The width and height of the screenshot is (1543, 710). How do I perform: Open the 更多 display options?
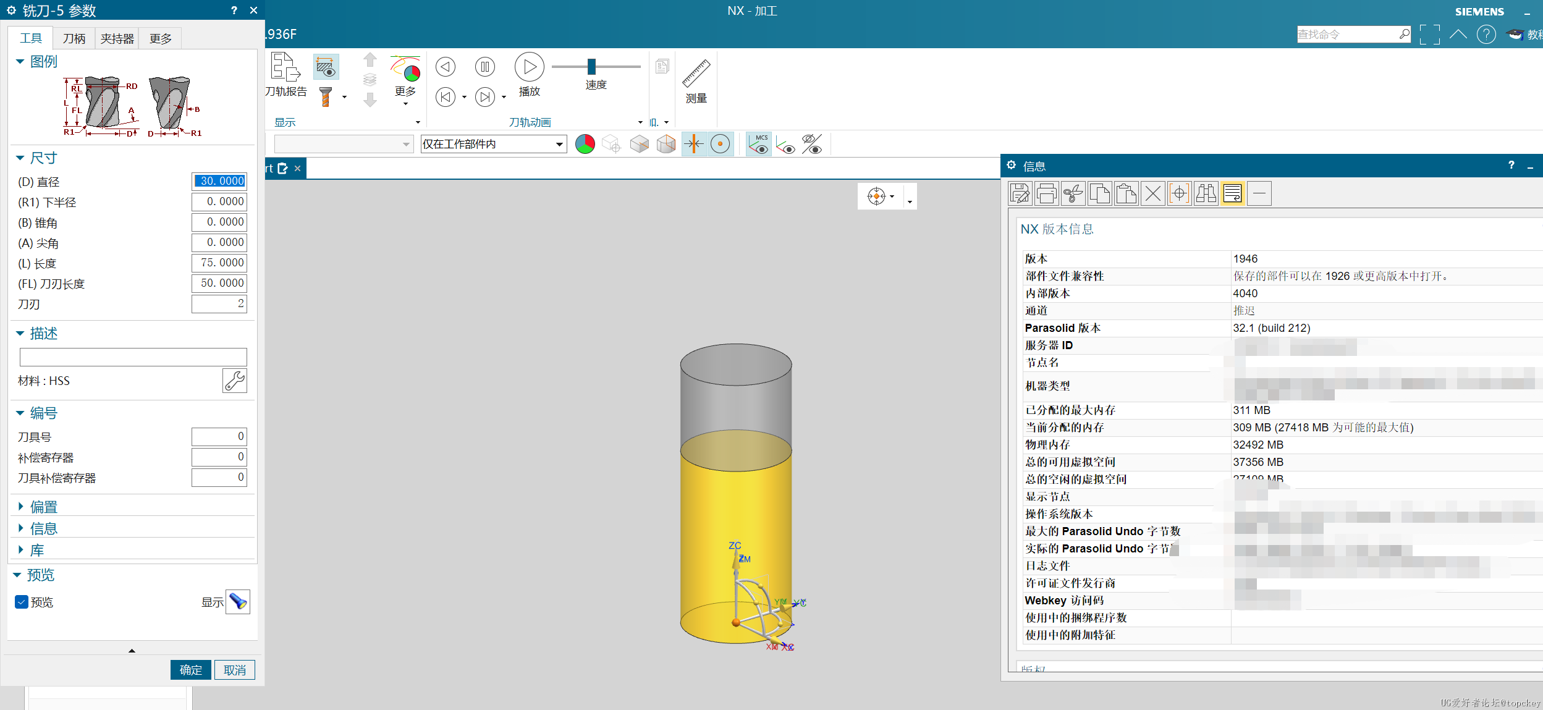coord(405,78)
